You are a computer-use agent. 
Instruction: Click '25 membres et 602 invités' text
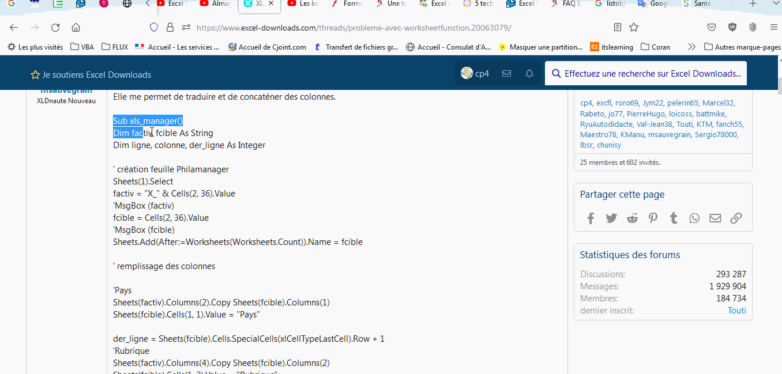point(620,163)
